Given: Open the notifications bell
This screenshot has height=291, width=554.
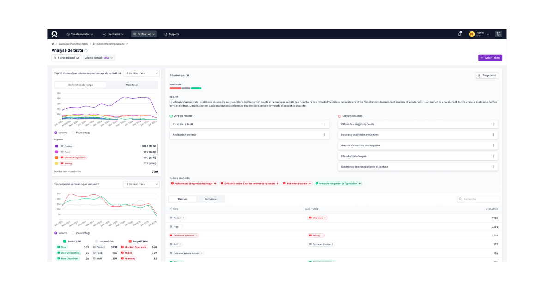Looking at the screenshot, I should (459, 34).
